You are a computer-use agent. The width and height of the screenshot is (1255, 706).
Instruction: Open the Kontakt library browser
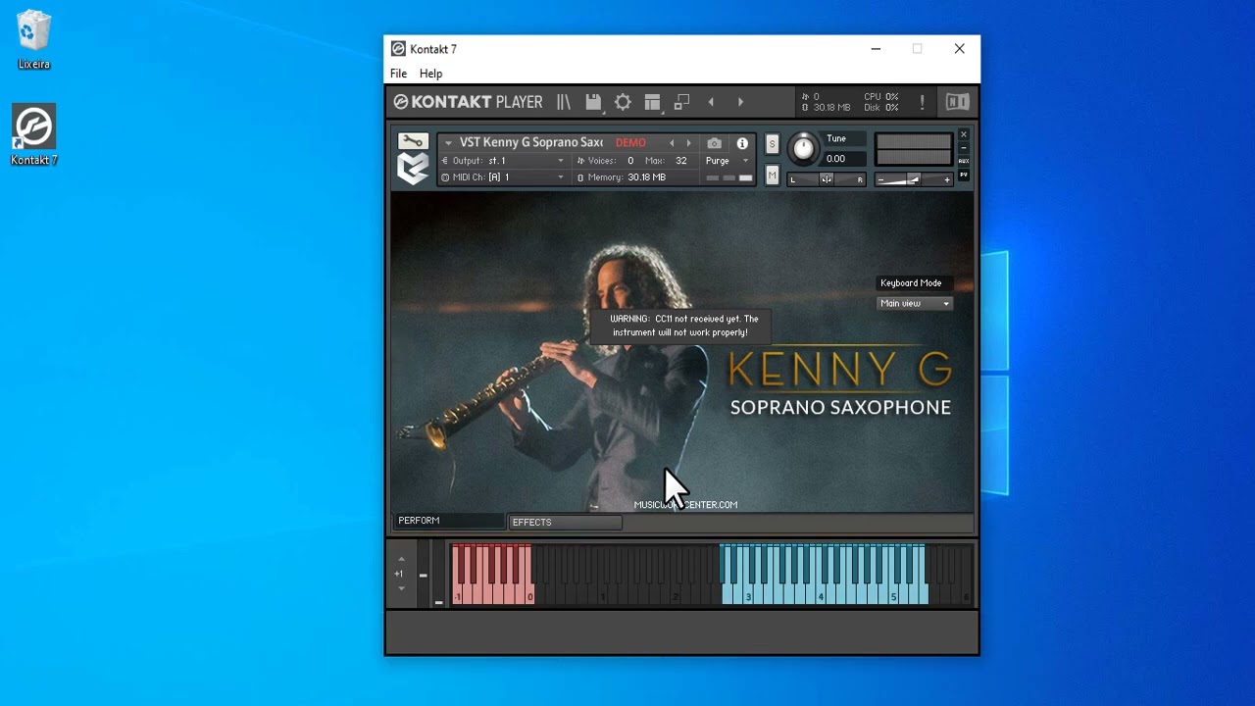click(x=563, y=102)
